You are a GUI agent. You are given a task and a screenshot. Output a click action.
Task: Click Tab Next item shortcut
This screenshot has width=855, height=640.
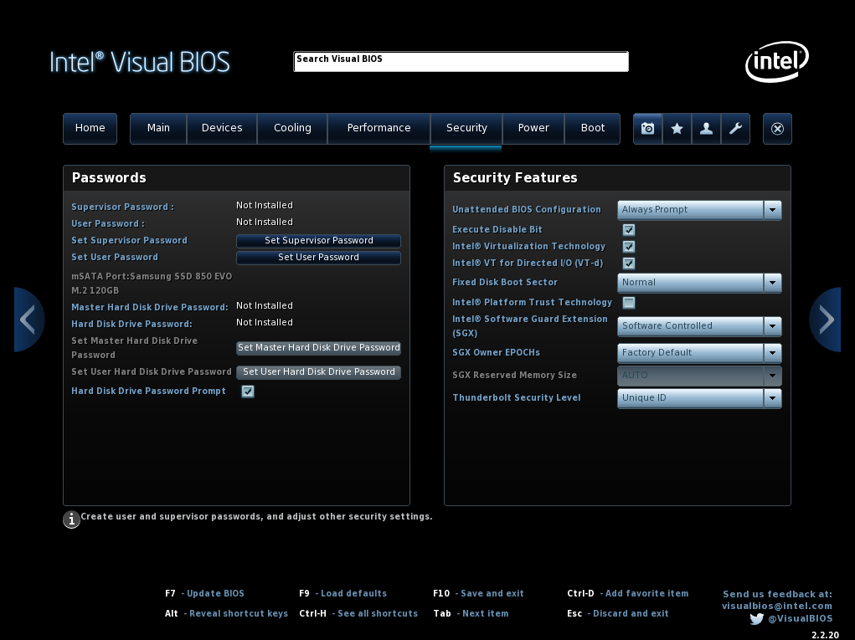(x=471, y=613)
